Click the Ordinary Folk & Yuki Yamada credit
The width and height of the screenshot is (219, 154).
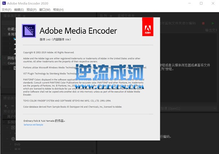click(44, 121)
